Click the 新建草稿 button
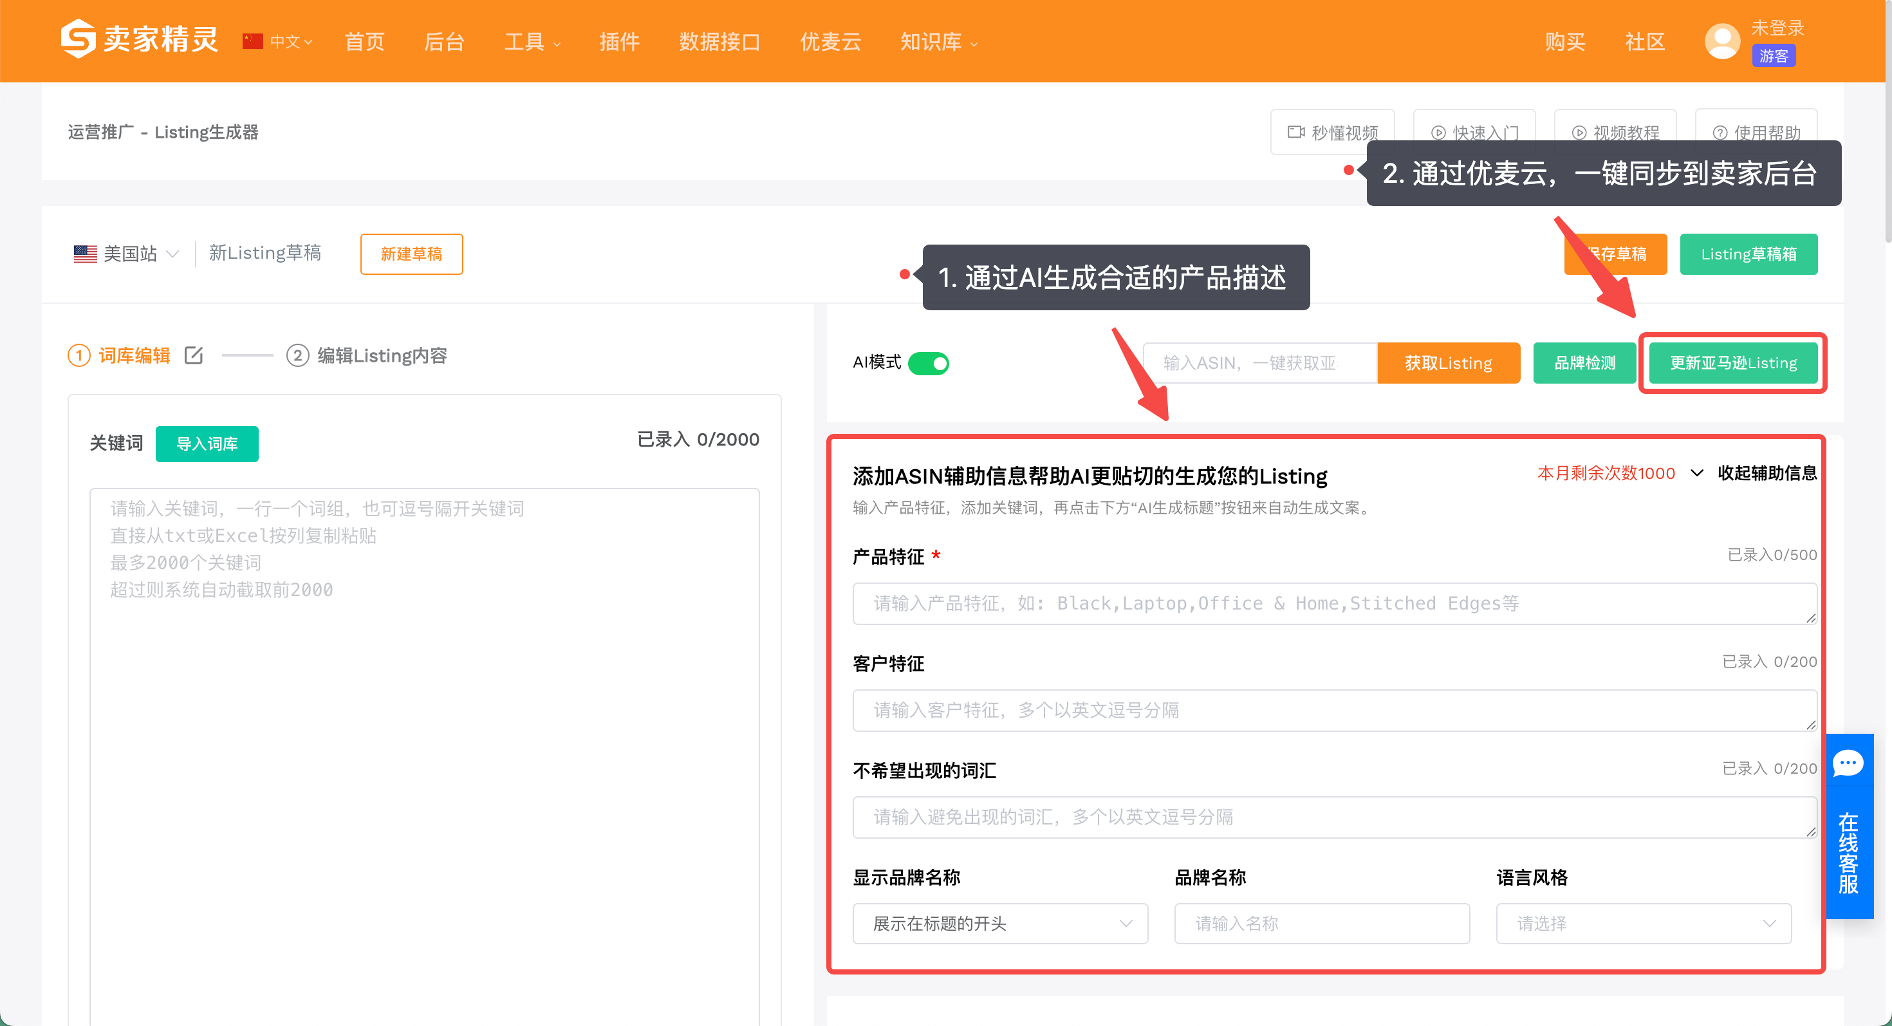Screen dimensions: 1892x1026 (411, 254)
